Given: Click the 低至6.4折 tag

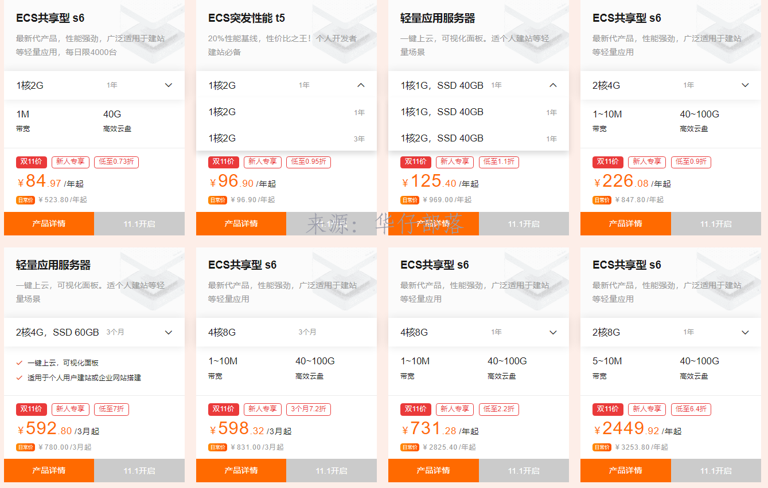Looking at the screenshot, I should click(x=691, y=409).
